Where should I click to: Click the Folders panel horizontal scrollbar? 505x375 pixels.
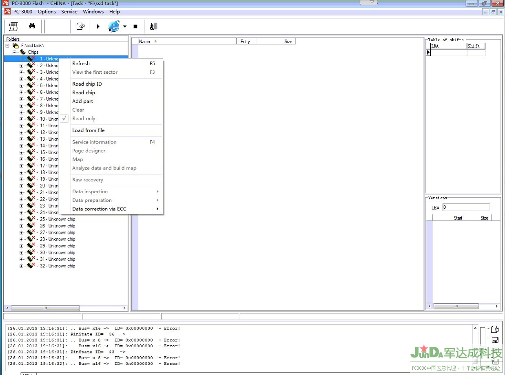[45, 308]
